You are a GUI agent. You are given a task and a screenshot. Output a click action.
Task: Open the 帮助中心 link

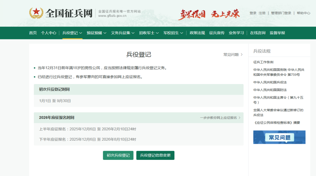coord(304,13)
